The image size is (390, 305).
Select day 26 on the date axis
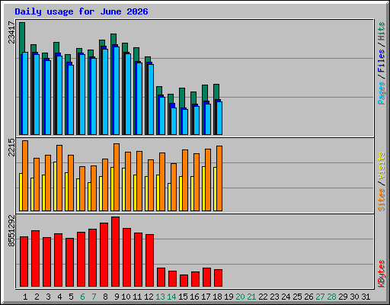tap(308, 297)
